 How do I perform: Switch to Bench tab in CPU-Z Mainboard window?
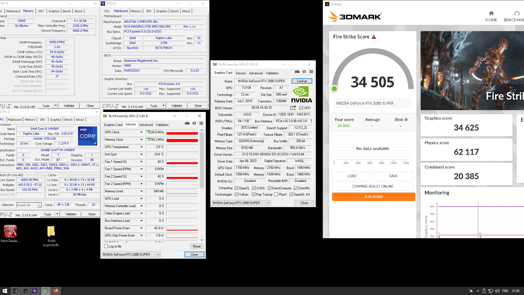pos(174,11)
